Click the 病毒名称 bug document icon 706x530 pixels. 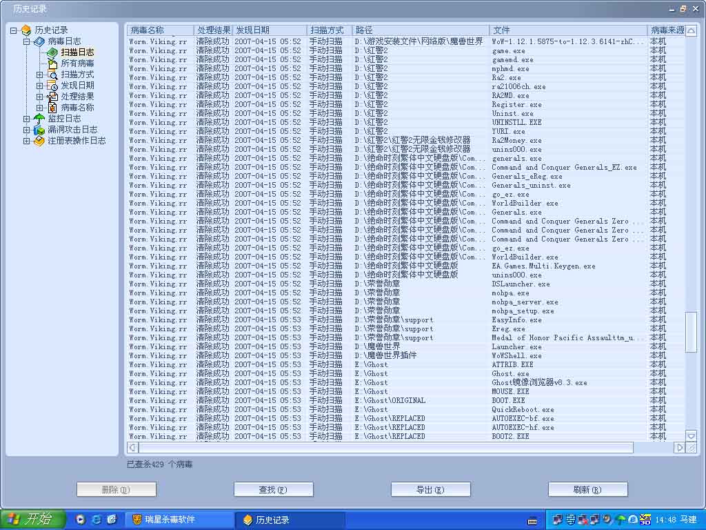pyautogui.click(x=52, y=108)
